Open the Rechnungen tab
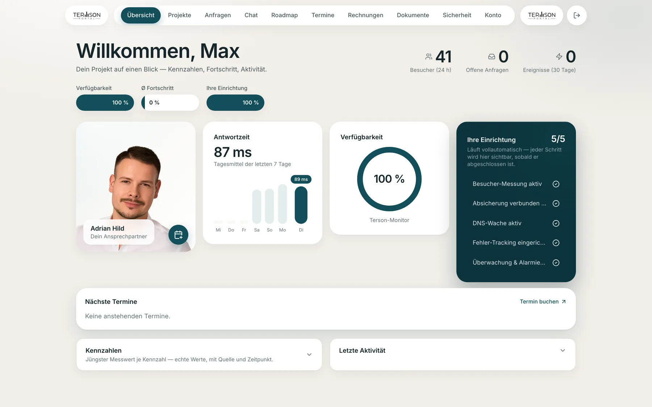Image resolution: width=652 pixels, height=407 pixels. 365,15
